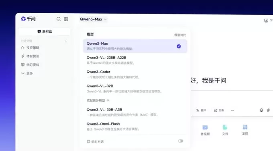Choose the Qwen3-Coder model

(135, 74)
